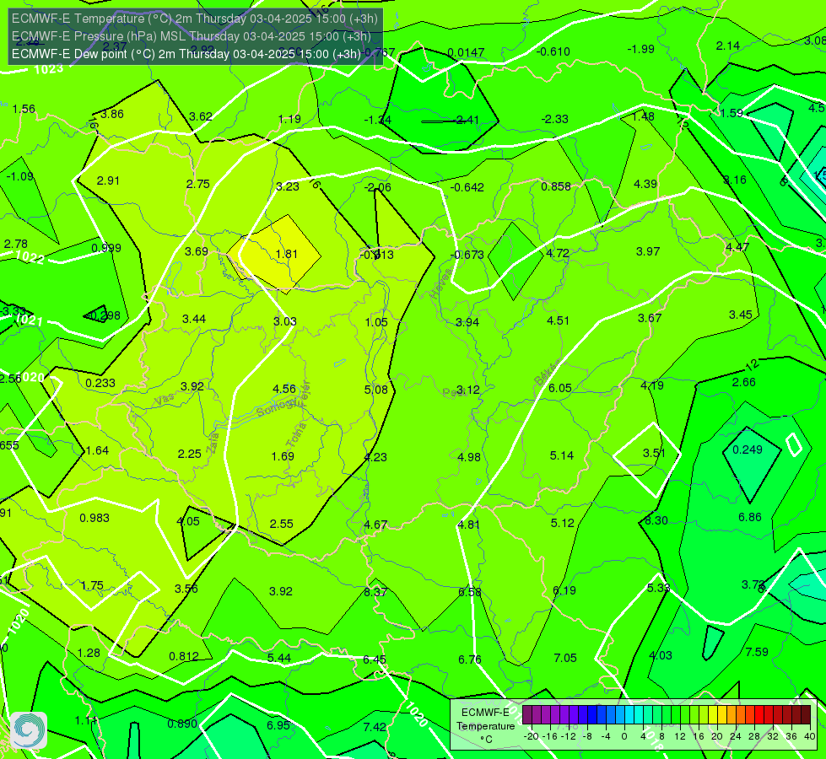
Task: Click the swirl logo icon
Action: [x=29, y=730]
